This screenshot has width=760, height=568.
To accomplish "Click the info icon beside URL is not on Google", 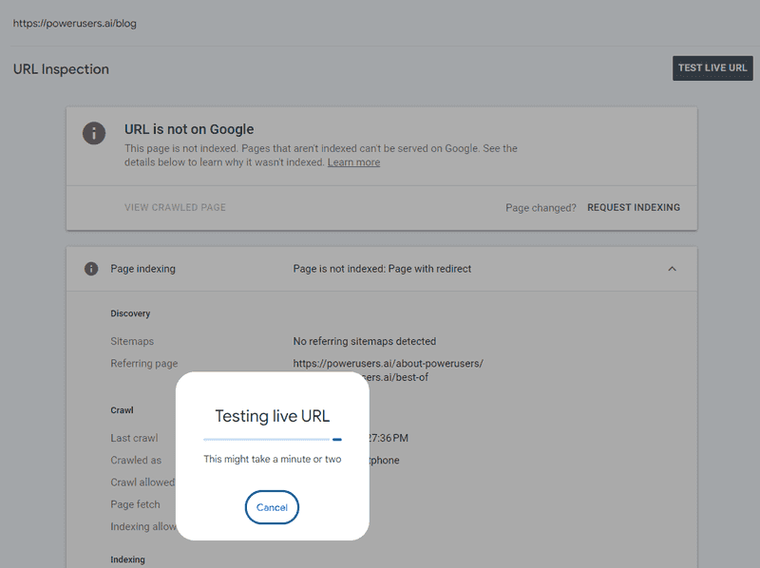I will [x=94, y=133].
